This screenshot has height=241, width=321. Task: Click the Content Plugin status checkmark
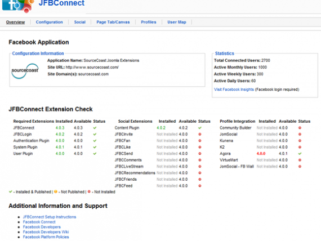[x=200, y=128]
